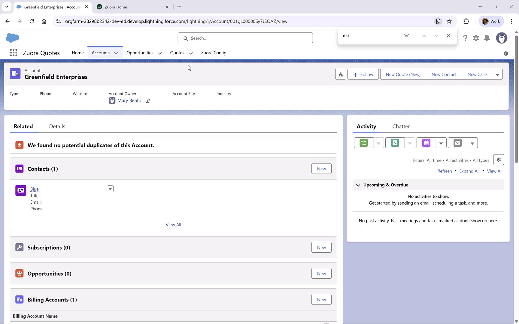
Task: Place cursor in the Search field
Action: click(x=245, y=38)
